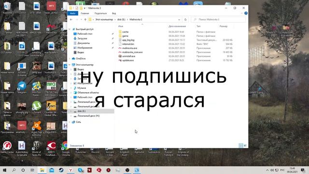The width and height of the screenshot is (309, 174).
Task: Open ABBYY FineReader desktop shortcut
Action: [51, 148]
